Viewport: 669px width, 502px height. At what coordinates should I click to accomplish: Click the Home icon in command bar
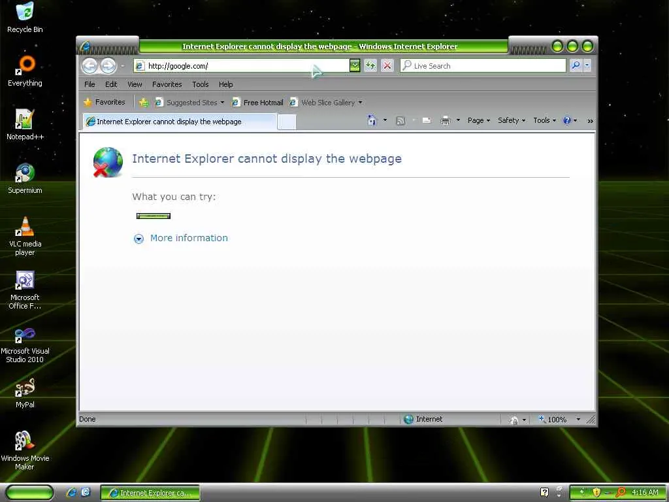[372, 120]
